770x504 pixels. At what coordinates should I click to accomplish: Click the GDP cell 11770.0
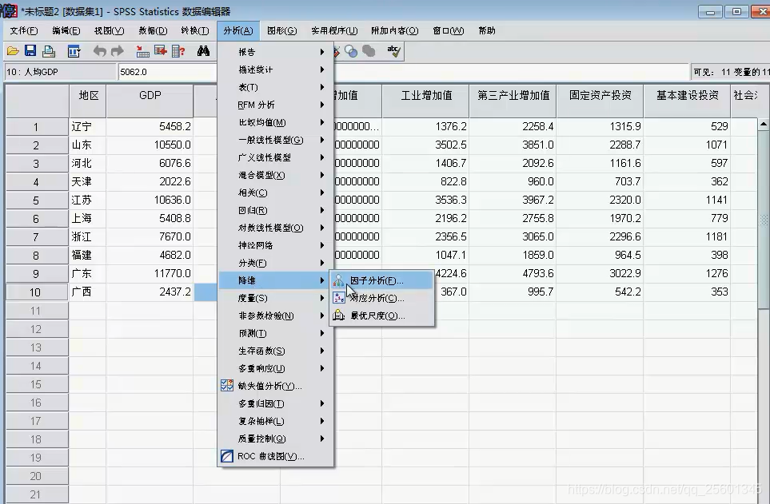coord(150,273)
